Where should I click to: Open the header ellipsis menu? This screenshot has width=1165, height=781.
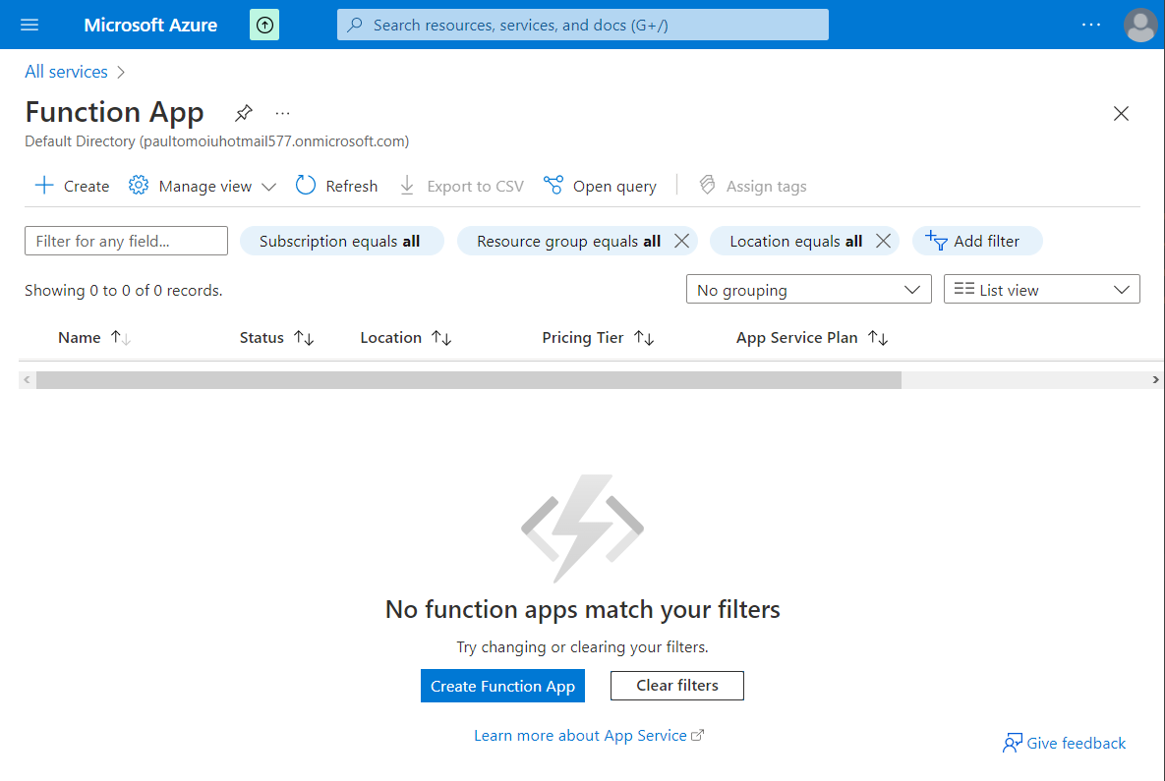click(1090, 25)
